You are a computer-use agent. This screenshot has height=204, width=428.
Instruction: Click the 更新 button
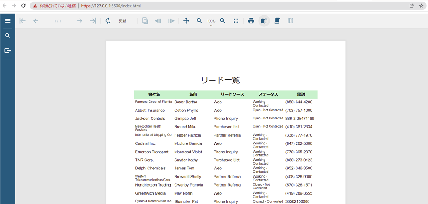click(122, 21)
